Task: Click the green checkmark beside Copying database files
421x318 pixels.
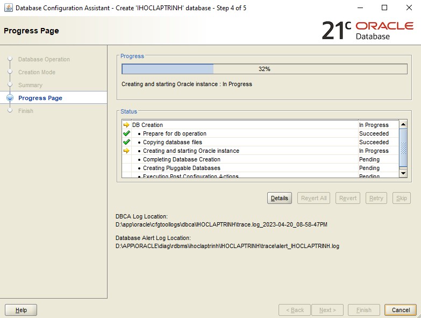Action: [126, 142]
